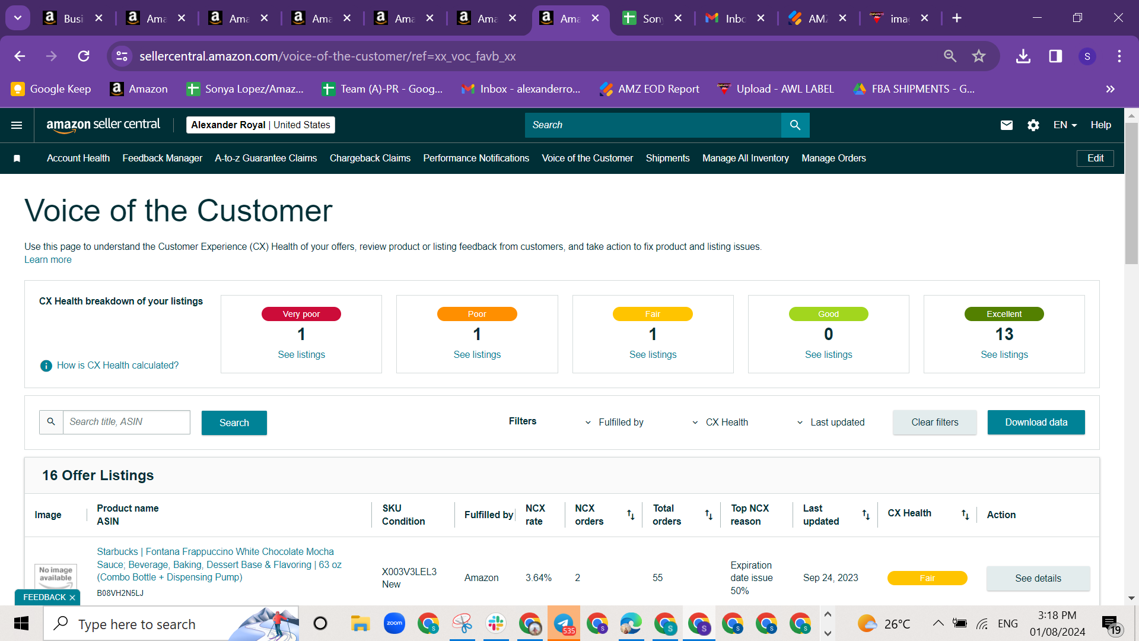Viewport: 1139px width, 641px height.
Task: Click the CX Health info icon
Action: point(46,366)
